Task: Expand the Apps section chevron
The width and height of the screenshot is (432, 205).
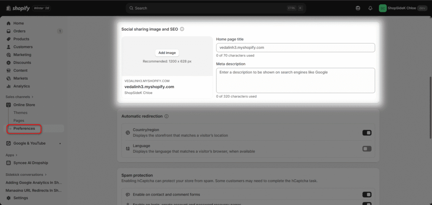Action: 16,155
